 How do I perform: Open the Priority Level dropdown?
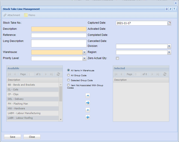[x=84, y=58]
